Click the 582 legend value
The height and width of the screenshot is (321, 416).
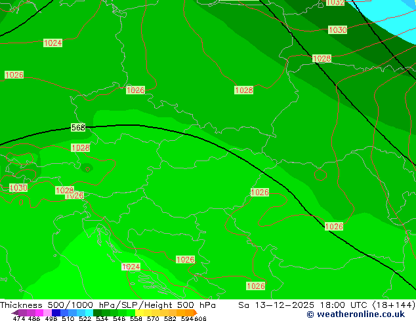(x=170, y=318)
